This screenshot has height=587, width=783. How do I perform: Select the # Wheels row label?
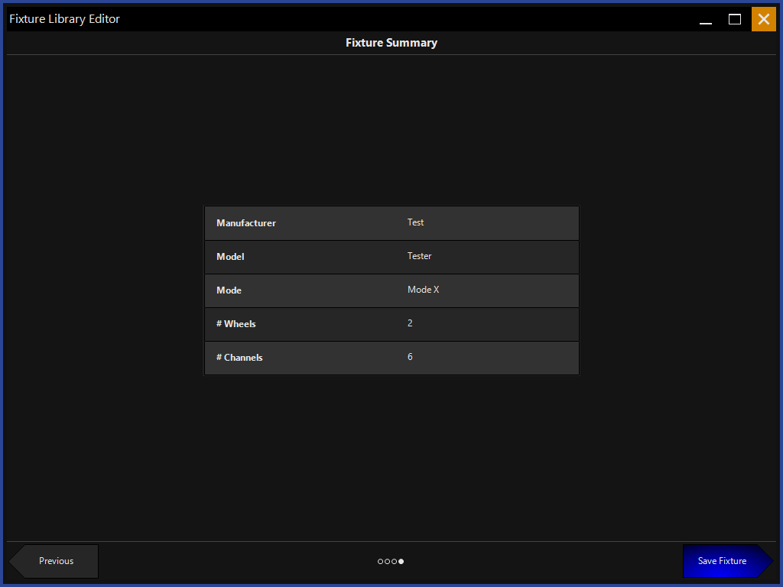(x=236, y=324)
